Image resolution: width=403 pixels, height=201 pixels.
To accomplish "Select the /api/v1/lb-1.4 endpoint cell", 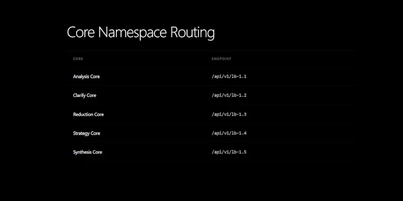I will pyautogui.click(x=229, y=133).
